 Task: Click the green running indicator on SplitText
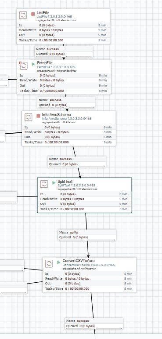(54, 182)
